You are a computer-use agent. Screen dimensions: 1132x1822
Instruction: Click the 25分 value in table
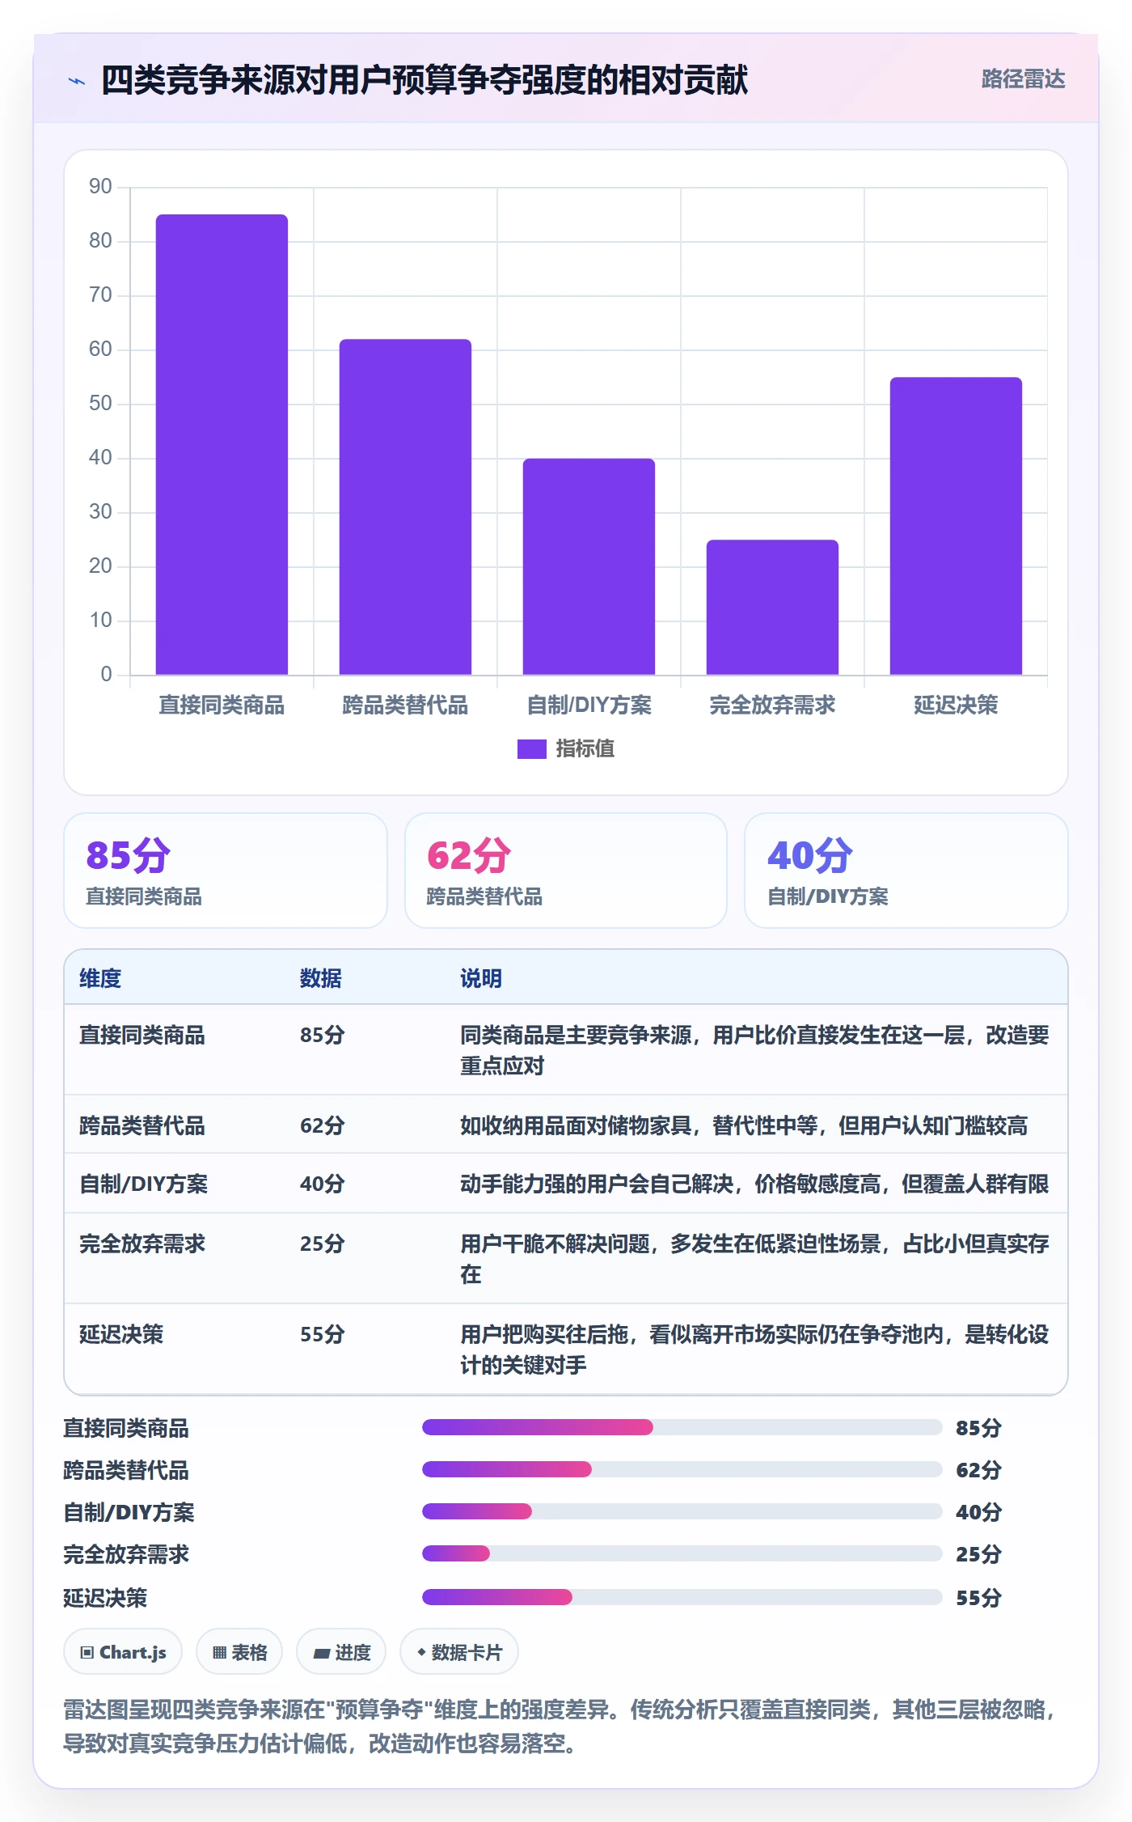(323, 1244)
